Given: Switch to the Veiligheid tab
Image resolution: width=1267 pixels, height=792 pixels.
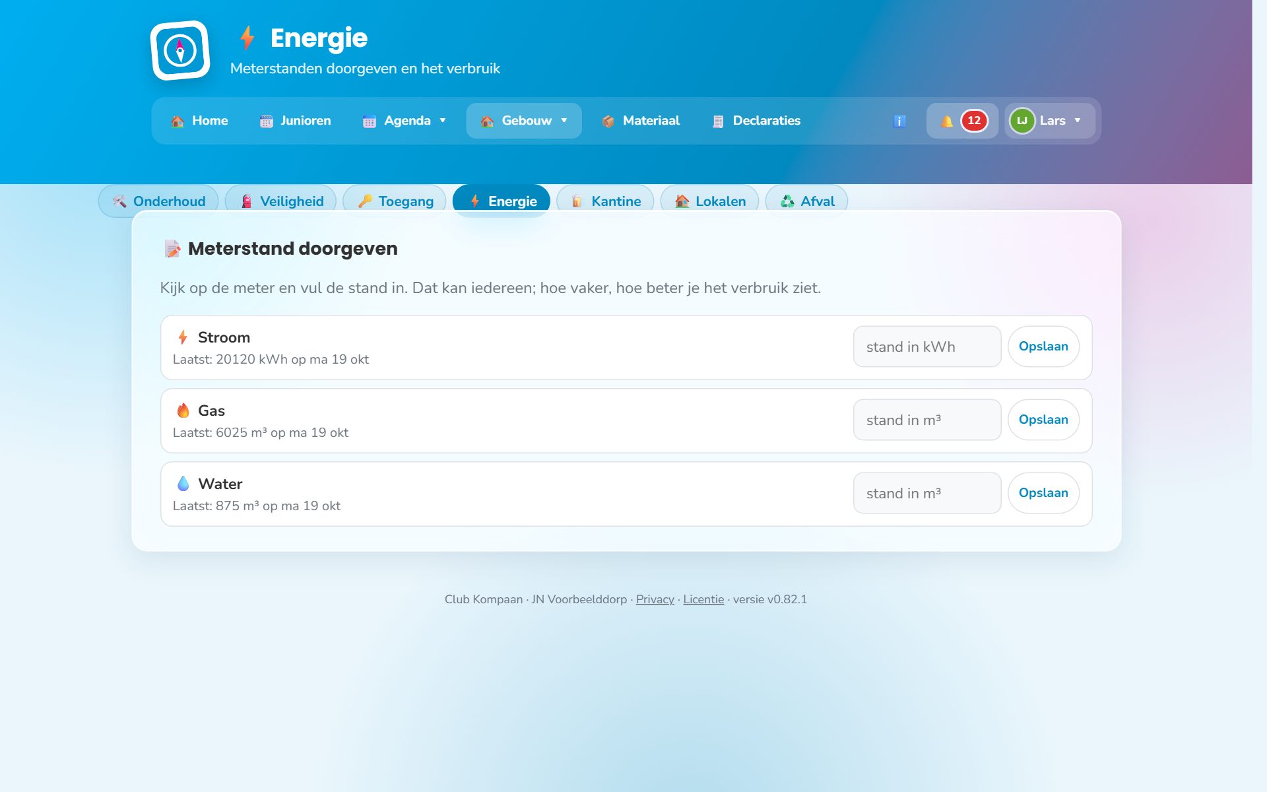Looking at the screenshot, I should [280, 201].
